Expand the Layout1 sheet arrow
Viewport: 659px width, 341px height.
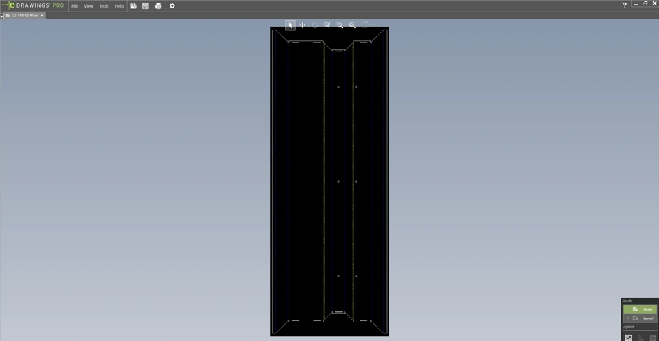click(x=628, y=318)
